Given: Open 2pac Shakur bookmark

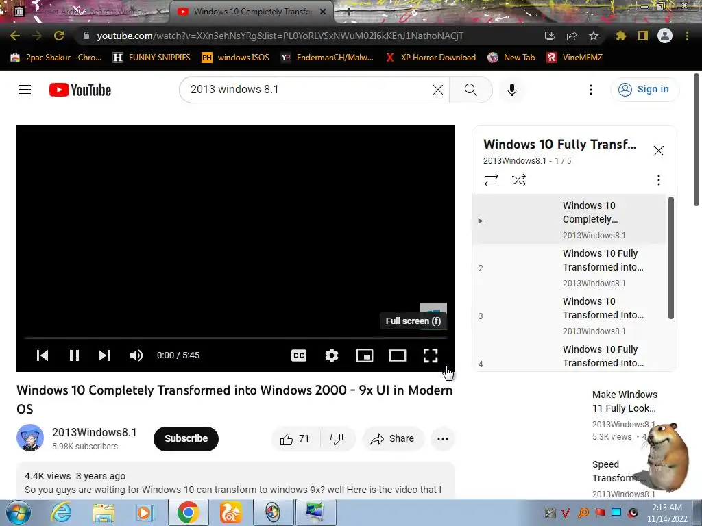Looking at the screenshot, I should click(x=56, y=58).
